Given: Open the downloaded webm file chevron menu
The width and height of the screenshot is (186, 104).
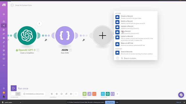Looking at the screenshot, I should [21, 102].
